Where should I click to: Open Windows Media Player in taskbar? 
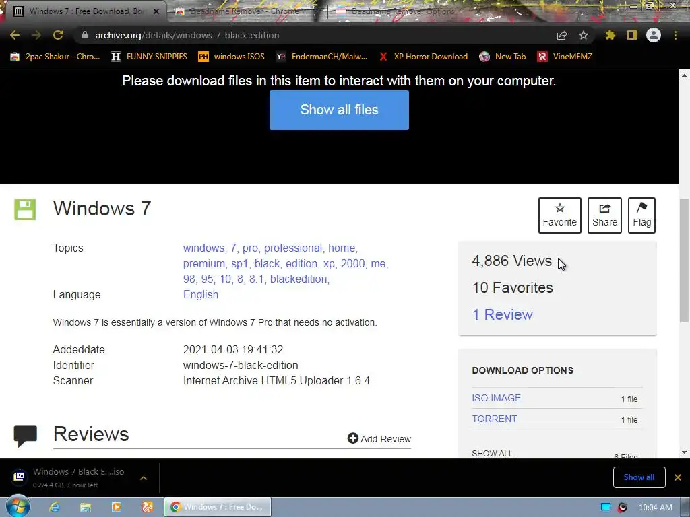click(116, 507)
